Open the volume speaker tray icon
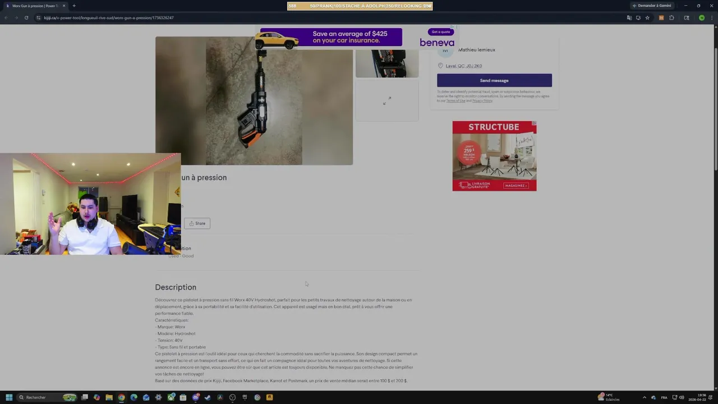The width and height of the screenshot is (718, 404). coord(682,397)
